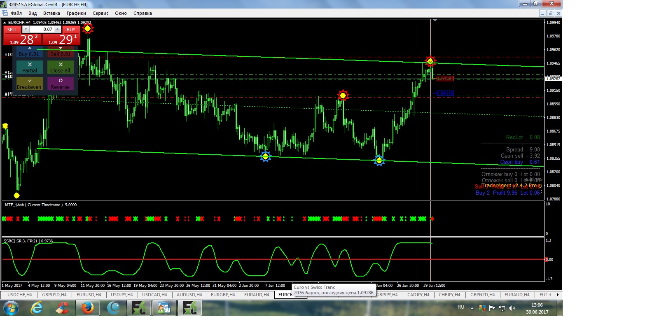Image resolution: width=659 pixels, height=321 pixels.
Task: Switch to the GBPNZD,H4 chart tab
Action: [x=482, y=295]
